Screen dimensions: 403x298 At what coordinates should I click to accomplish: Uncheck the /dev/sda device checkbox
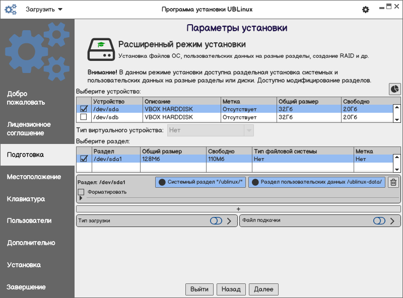84,109
